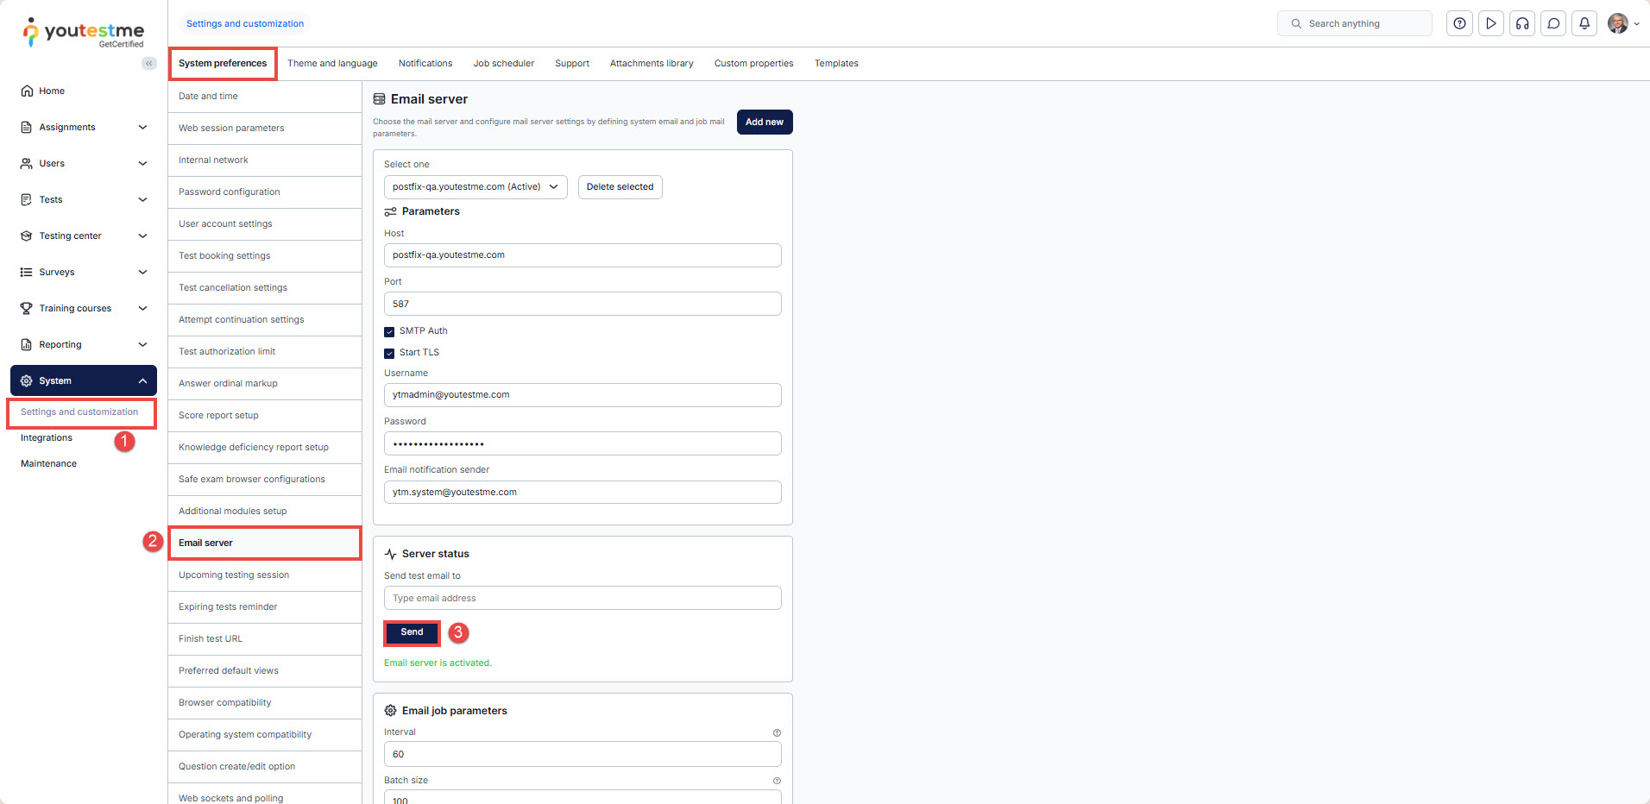The height and width of the screenshot is (804, 1650).
Task: Click the Interval help info icon
Action: (777, 733)
